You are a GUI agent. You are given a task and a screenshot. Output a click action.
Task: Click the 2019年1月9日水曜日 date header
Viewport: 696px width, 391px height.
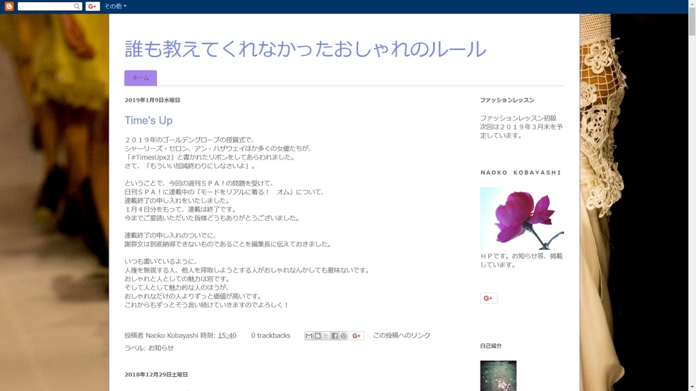[152, 100]
